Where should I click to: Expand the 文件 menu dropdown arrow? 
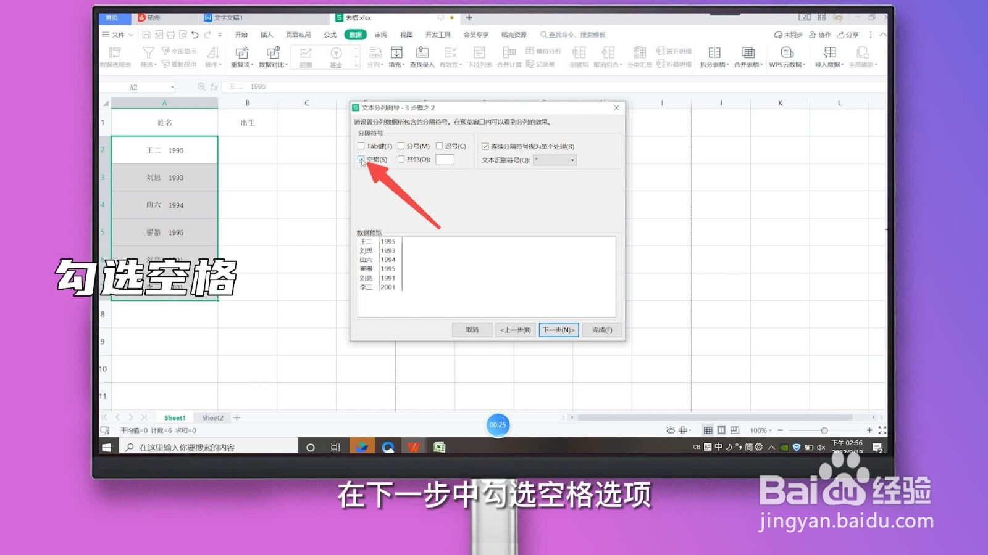click(x=131, y=35)
